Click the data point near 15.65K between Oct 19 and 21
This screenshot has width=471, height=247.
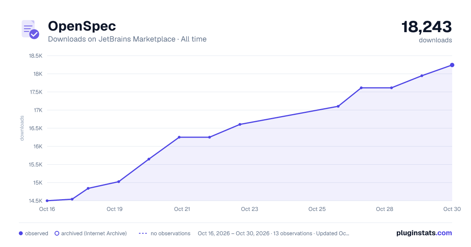click(149, 159)
